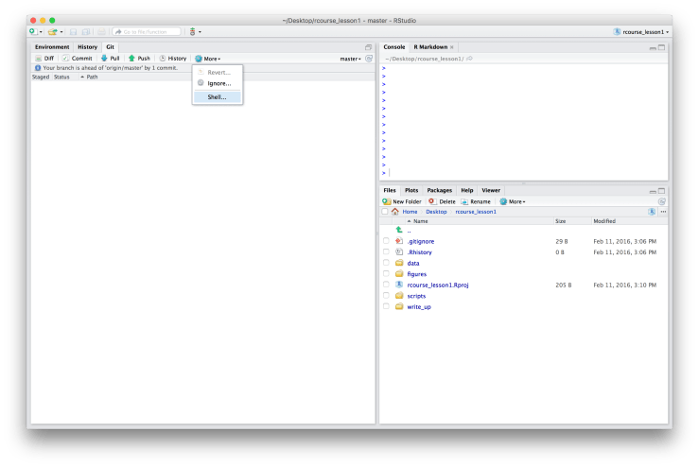The height and width of the screenshot is (467, 699).
Task: Click the Go to file/function search field
Action: point(147,31)
